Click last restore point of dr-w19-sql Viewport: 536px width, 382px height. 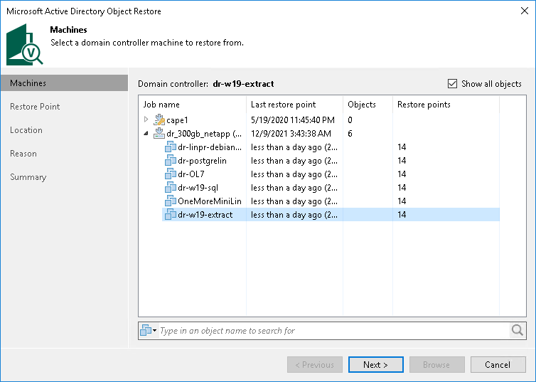pos(294,188)
